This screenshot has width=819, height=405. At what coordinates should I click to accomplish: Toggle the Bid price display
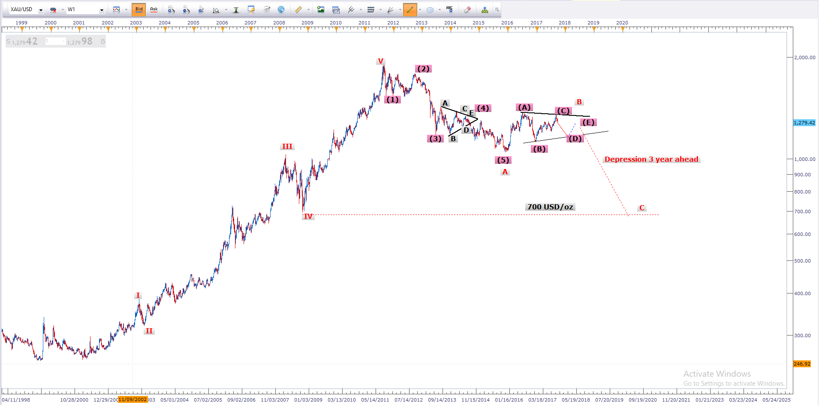click(x=139, y=9)
